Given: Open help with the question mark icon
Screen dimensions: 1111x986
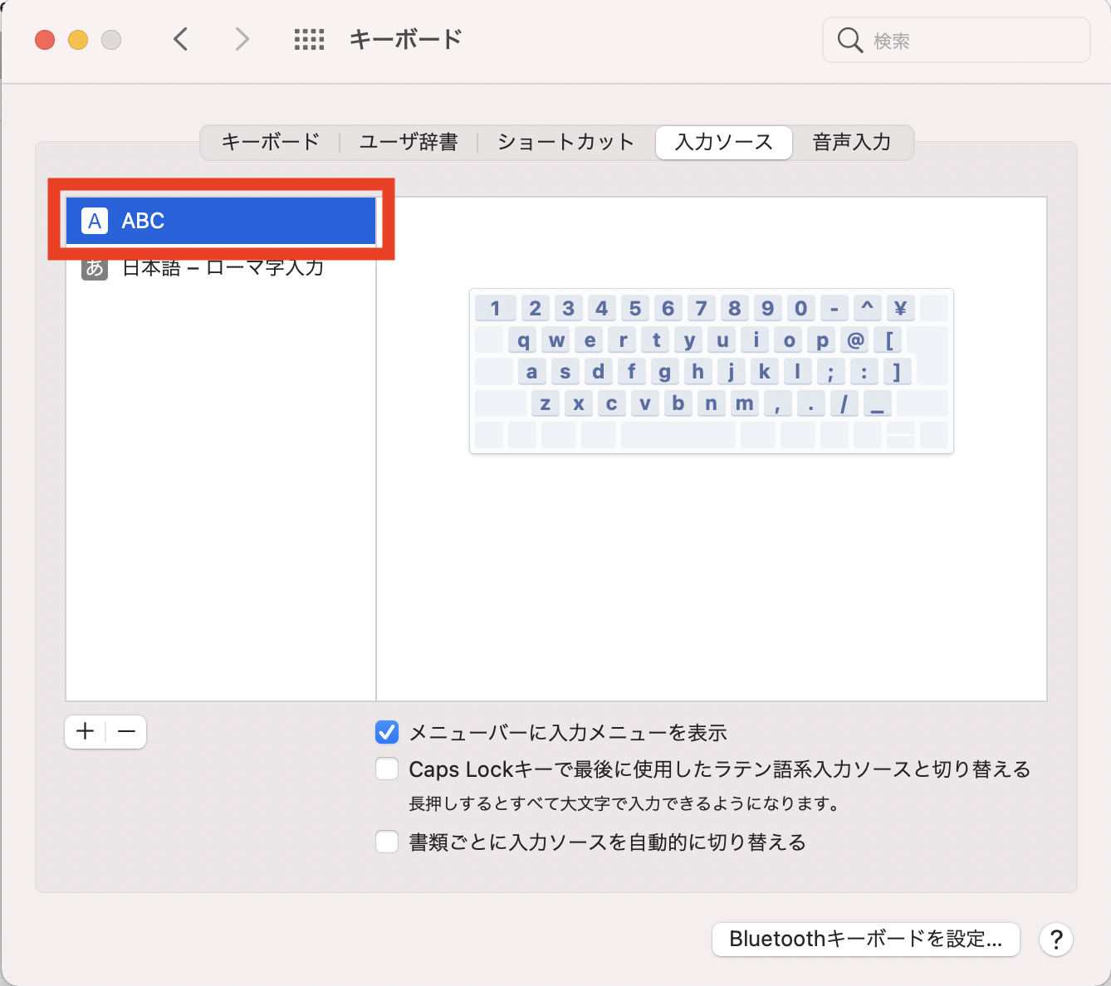Looking at the screenshot, I should [x=1056, y=940].
